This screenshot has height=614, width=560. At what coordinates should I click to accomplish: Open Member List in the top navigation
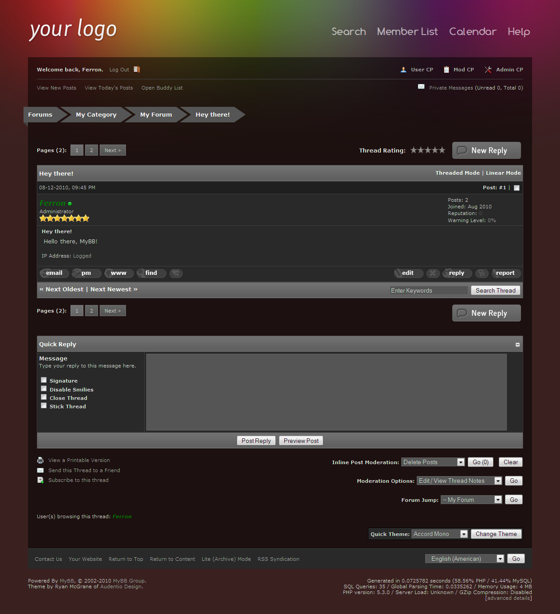[x=407, y=31]
